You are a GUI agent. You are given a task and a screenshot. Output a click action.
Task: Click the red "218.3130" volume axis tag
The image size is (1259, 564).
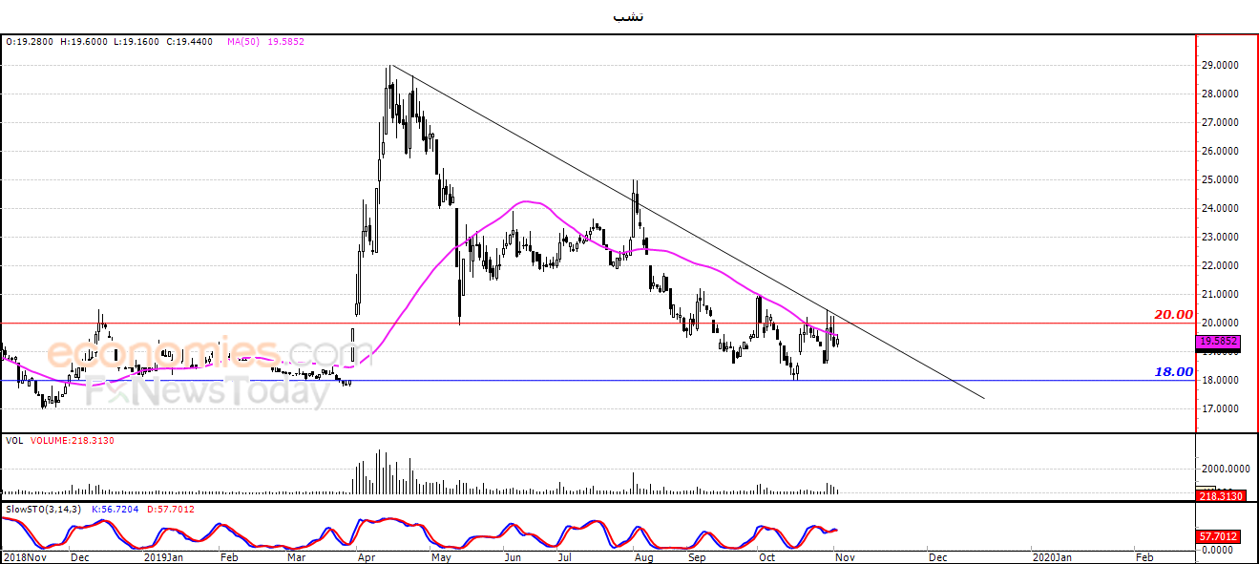pos(1222,495)
